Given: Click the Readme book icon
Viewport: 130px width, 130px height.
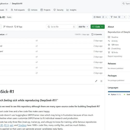Looking at the screenshot, I should click(109, 37).
